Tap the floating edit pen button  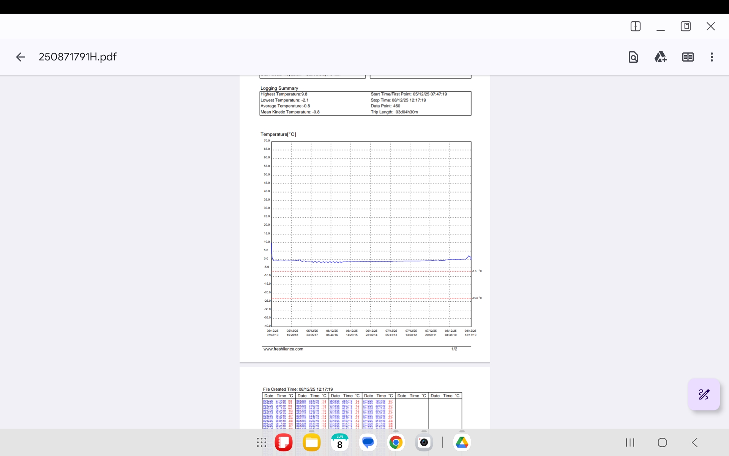(704, 394)
